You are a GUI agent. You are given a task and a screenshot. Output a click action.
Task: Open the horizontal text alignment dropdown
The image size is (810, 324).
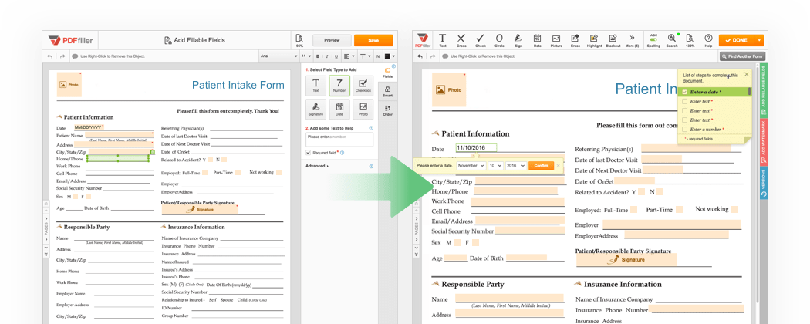click(348, 56)
